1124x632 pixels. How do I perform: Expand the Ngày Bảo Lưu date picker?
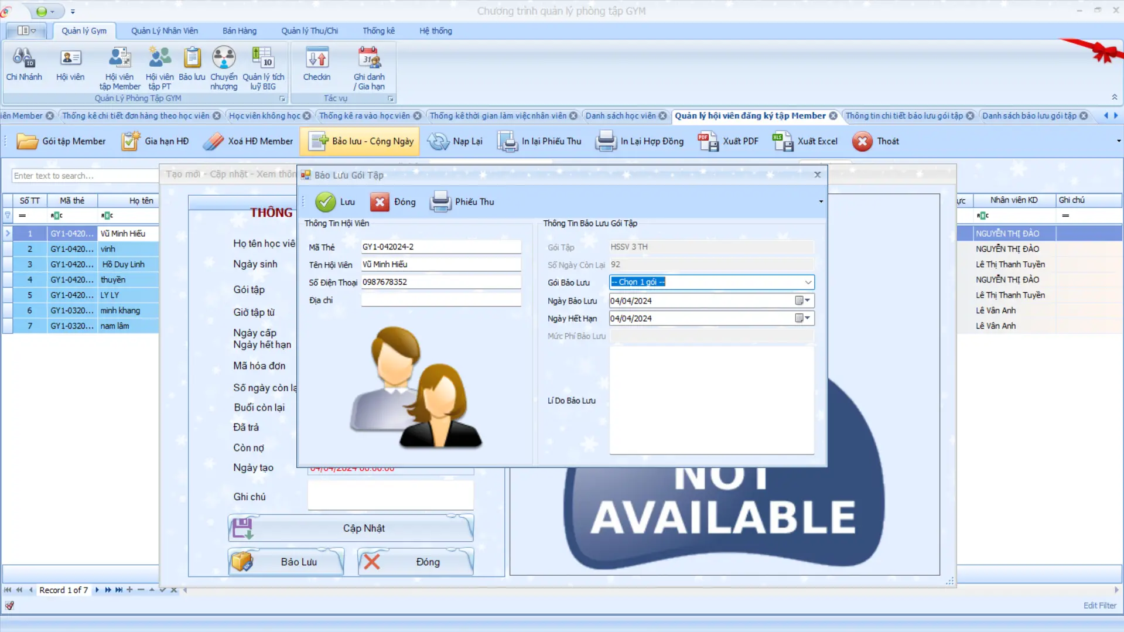click(x=807, y=300)
